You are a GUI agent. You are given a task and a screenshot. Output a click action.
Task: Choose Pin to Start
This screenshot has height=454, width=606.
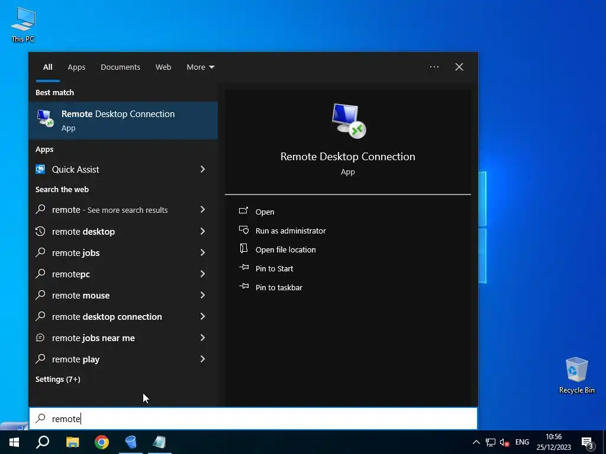(274, 268)
